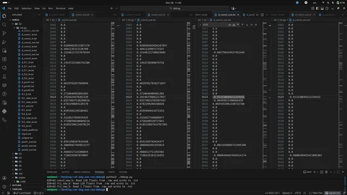Open the Source Control view
The image size is (347, 195).
coord(4,33)
